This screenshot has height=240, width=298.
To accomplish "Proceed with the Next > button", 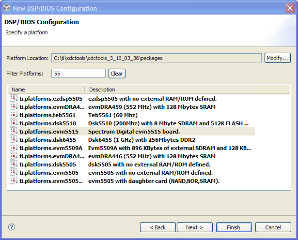I will tap(195, 227).
